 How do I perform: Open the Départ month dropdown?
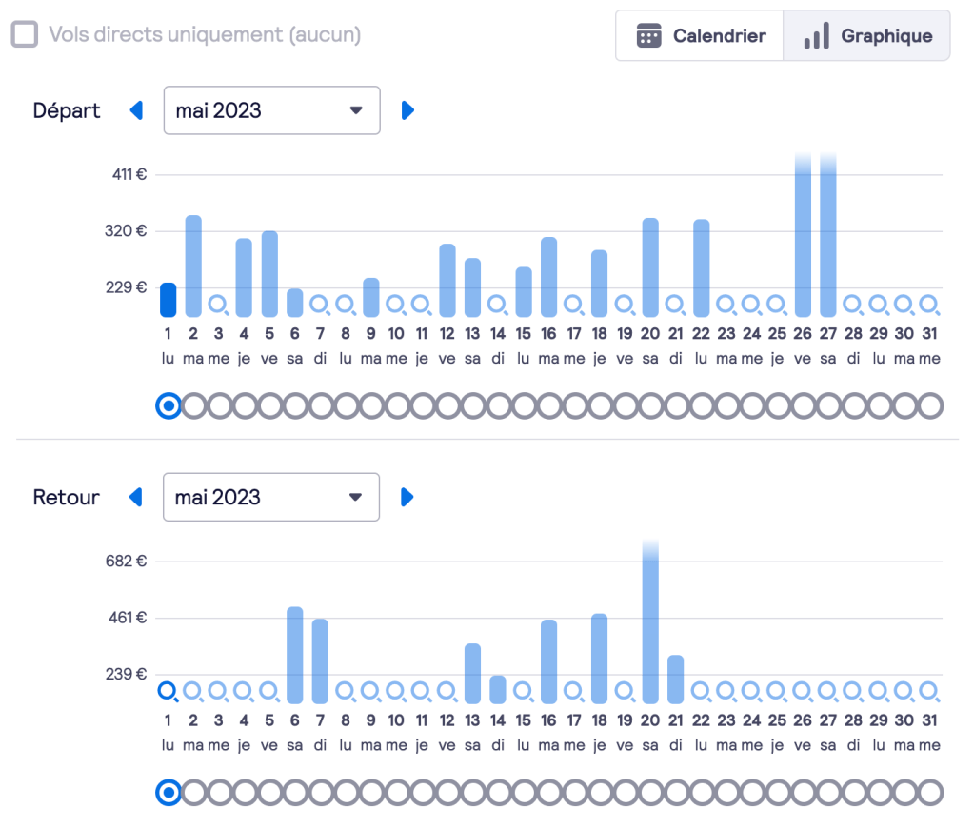click(x=271, y=110)
